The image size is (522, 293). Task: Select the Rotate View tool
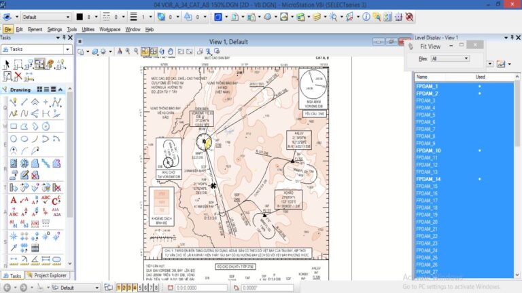(x=162, y=51)
